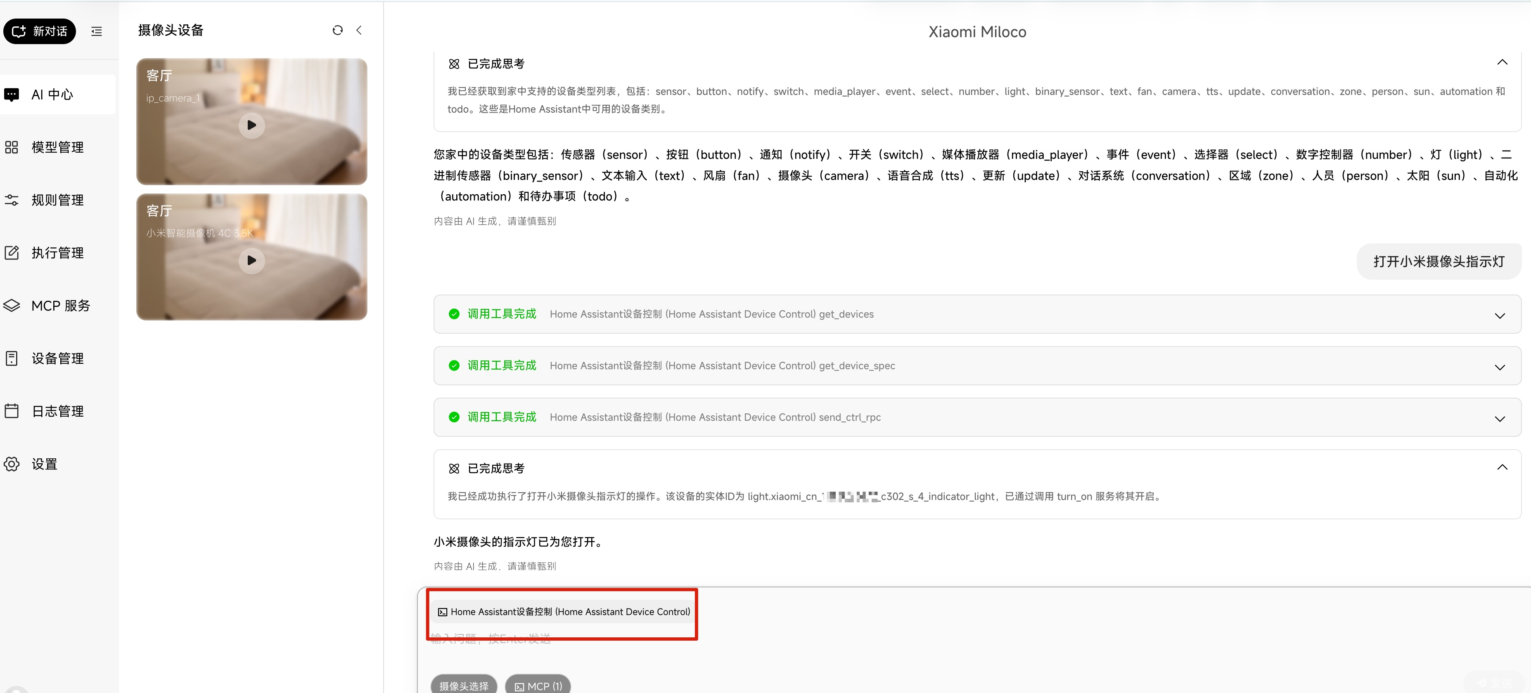Open 执行管理 edit icon
The image size is (1531, 693).
pos(12,253)
